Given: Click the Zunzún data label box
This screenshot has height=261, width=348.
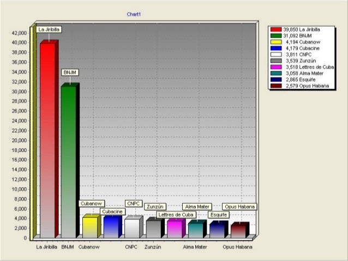Looking at the screenshot, I should (155, 207).
